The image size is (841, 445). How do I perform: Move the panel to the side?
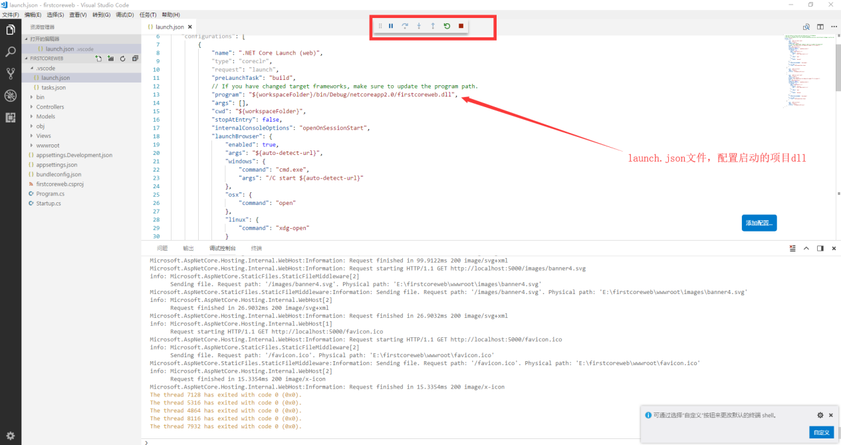click(820, 248)
